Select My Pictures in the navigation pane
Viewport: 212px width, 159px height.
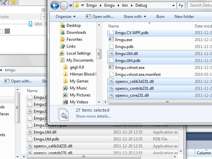[77, 95]
